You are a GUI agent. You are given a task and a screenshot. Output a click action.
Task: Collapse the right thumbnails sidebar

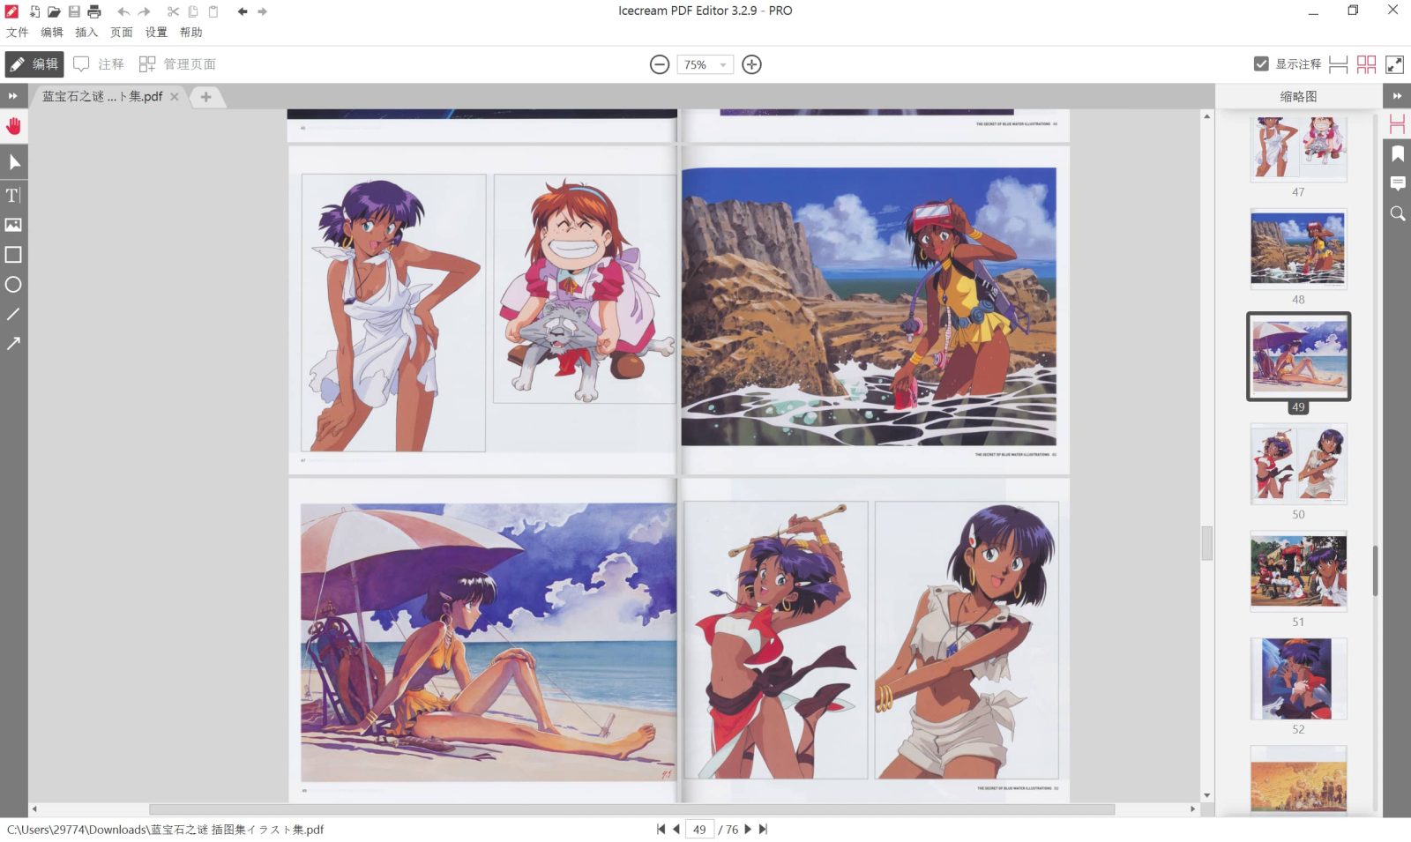click(x=1397, y=96)
